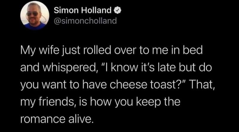
Task: Click the words "you want to have"
Action: [x=63, y=85]
